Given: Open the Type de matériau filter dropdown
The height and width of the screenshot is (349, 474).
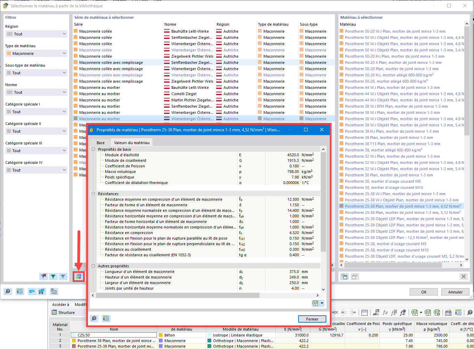Looking at the screenshot, I should 36,53.
